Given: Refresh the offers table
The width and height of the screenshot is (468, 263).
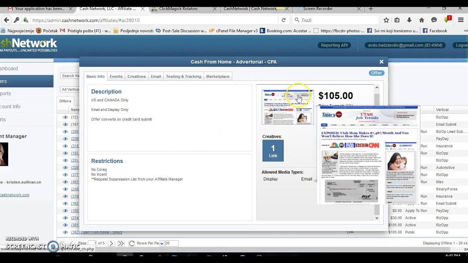Looking at the screenshot, I should (132, 243).
